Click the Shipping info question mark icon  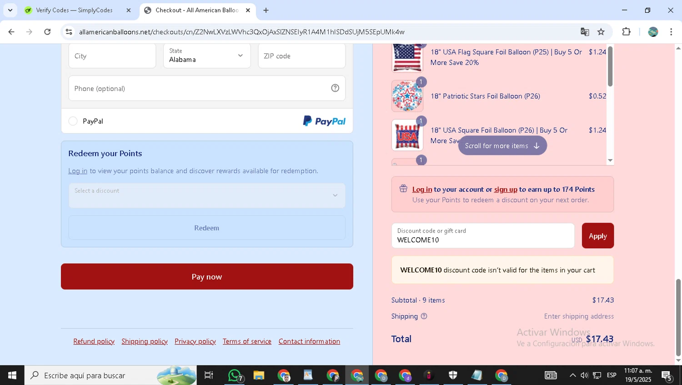tap(424, 316)
